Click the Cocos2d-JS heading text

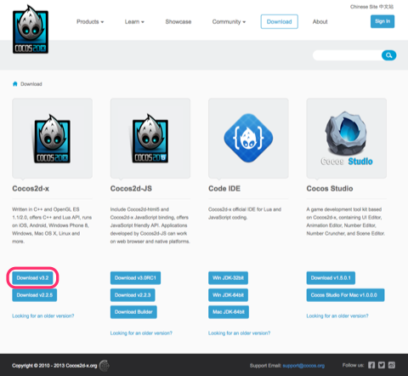click(x=131, y=189)
